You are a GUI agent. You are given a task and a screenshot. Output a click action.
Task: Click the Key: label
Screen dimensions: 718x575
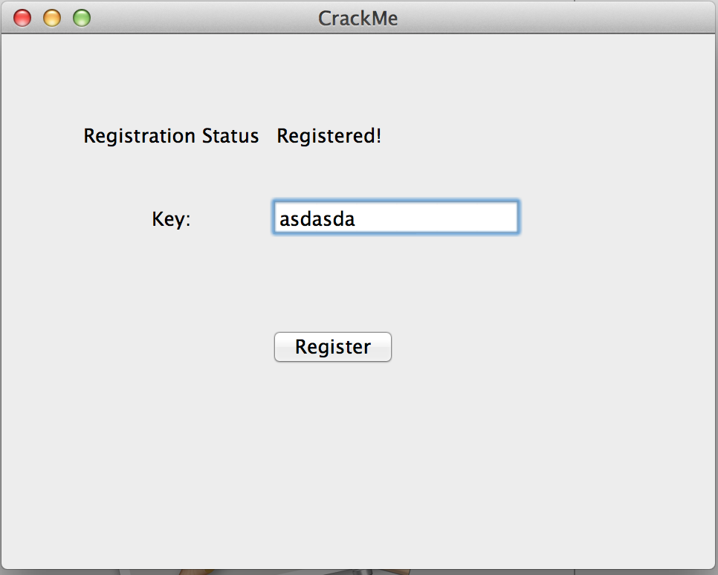(171, 219)
